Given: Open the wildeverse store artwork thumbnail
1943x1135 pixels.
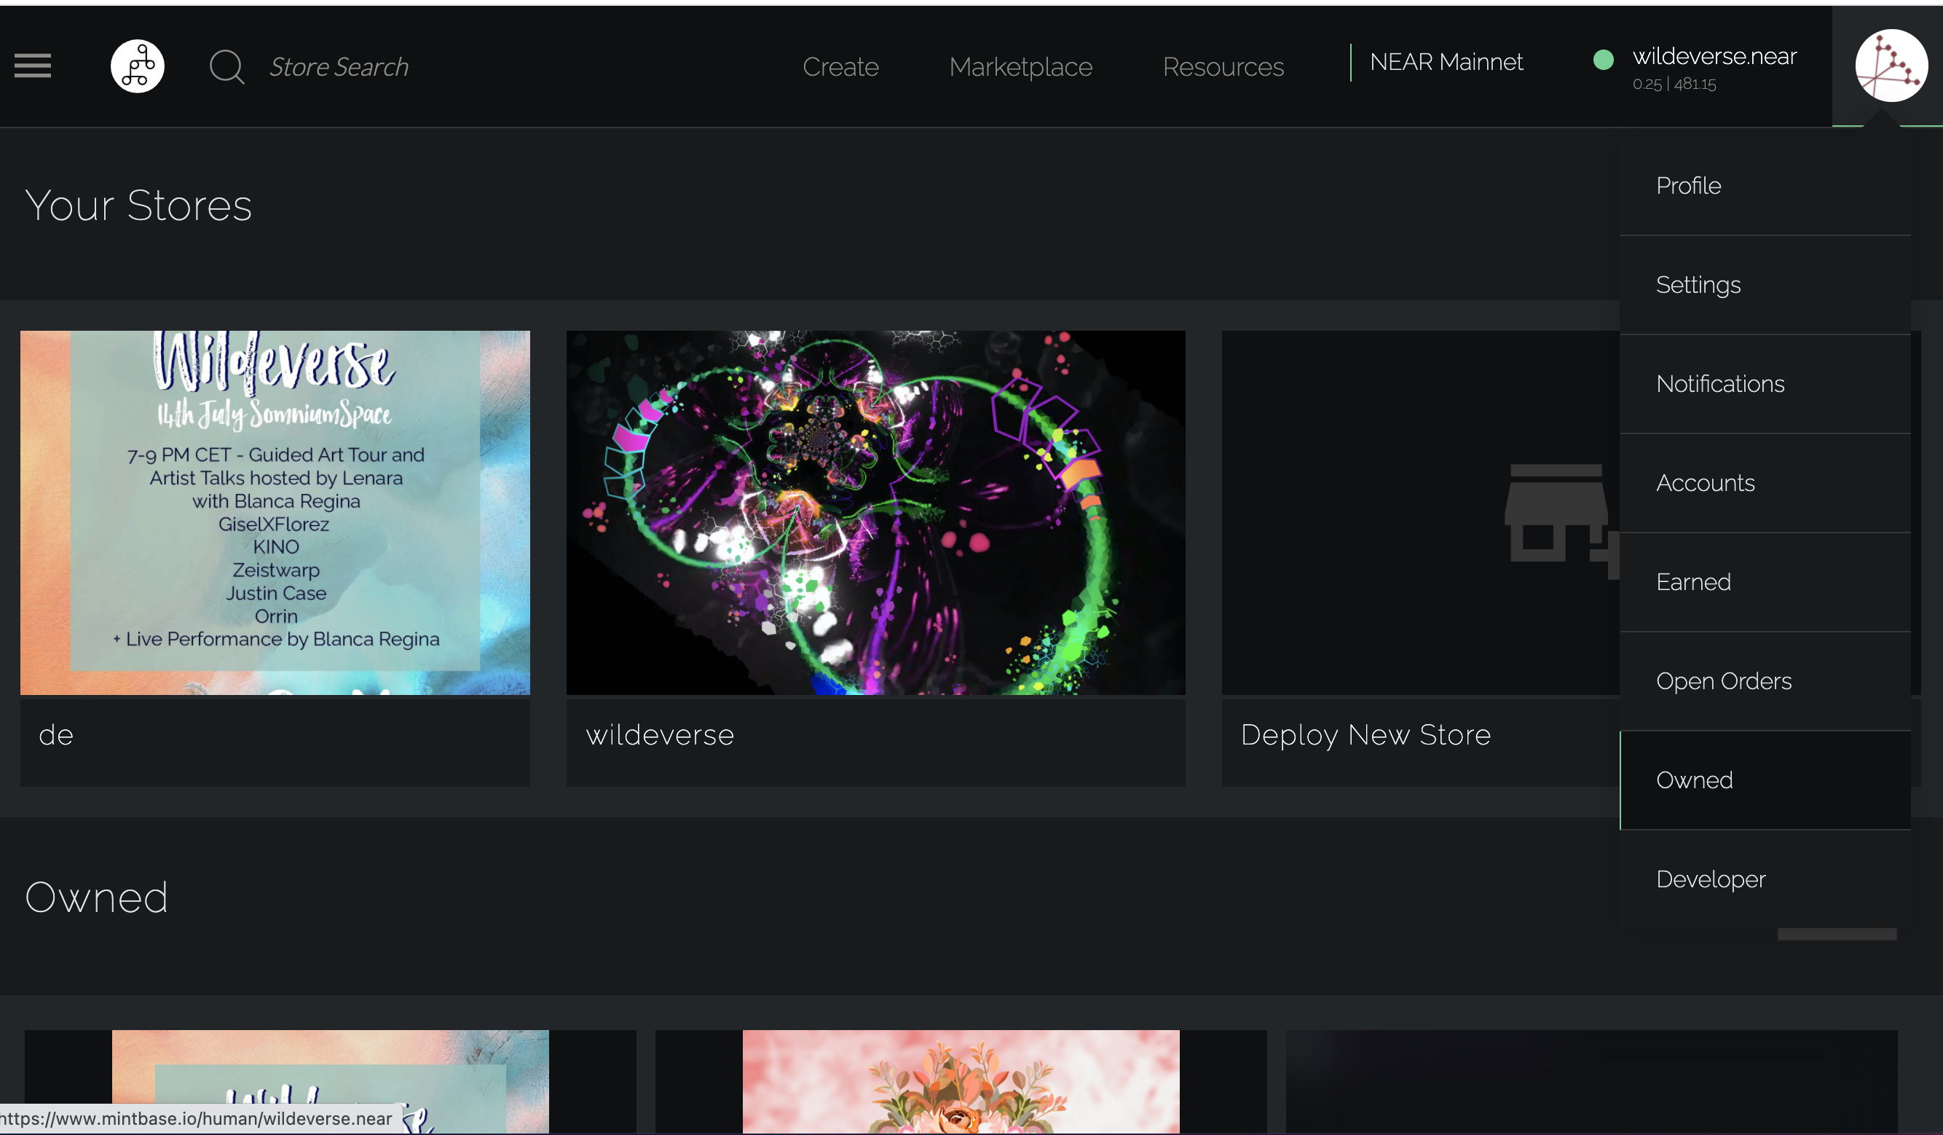Looking at the screenshot, I should [x=875, y=513].
